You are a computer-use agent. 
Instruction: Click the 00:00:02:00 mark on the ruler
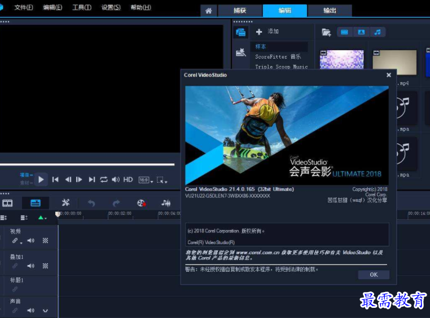[120, 213]
